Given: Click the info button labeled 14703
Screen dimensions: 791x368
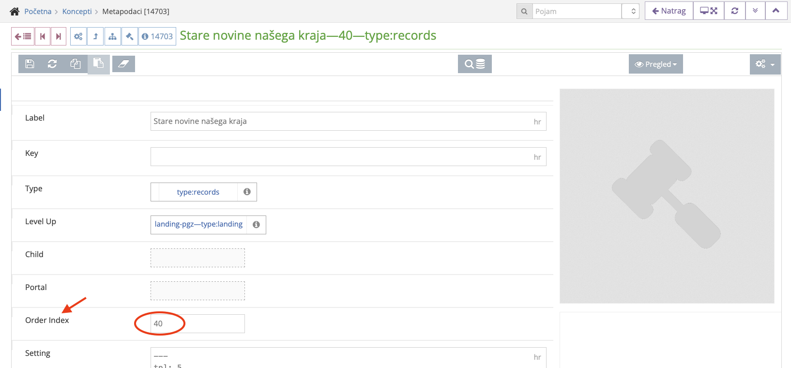Looking at the screenshot, I should (x=157, y=36).
